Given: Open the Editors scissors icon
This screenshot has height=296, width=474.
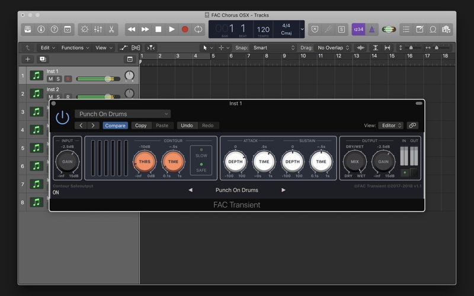Looking at the screenshot, I should point(111,29).
